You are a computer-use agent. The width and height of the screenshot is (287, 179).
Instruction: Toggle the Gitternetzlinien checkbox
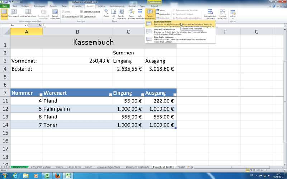point(63,16)
